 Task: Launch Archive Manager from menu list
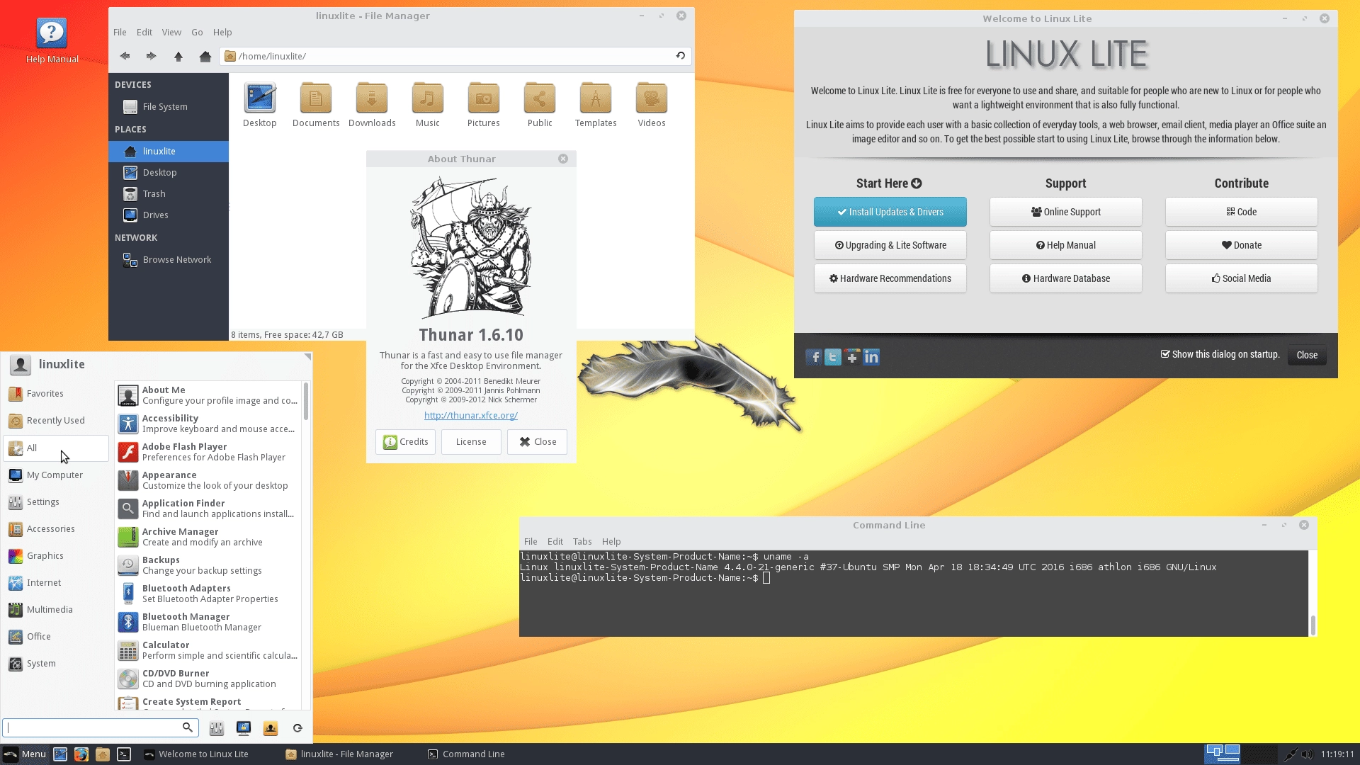(208, 537)
